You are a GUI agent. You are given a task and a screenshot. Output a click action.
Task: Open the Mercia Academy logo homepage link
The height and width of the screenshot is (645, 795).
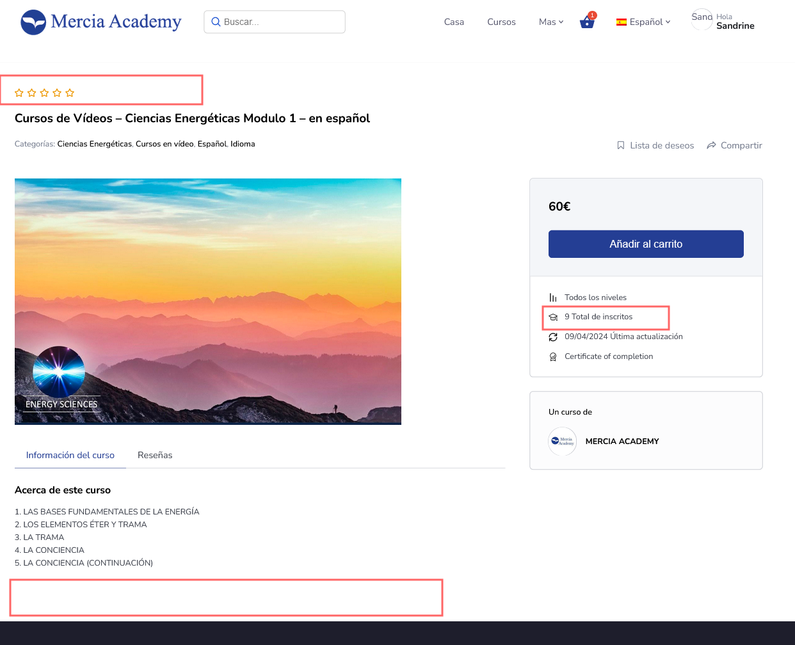(101, 22)
